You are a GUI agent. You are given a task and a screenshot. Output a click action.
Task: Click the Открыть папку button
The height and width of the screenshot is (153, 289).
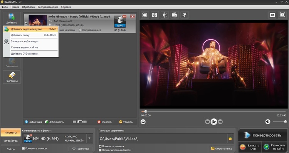[x=222, y=148]
